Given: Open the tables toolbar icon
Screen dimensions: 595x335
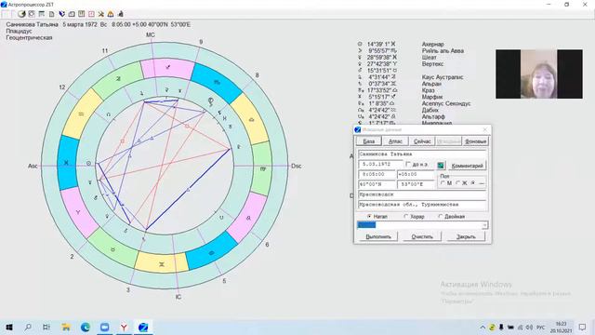Looking at the screenshot, I should coord(41,14).
